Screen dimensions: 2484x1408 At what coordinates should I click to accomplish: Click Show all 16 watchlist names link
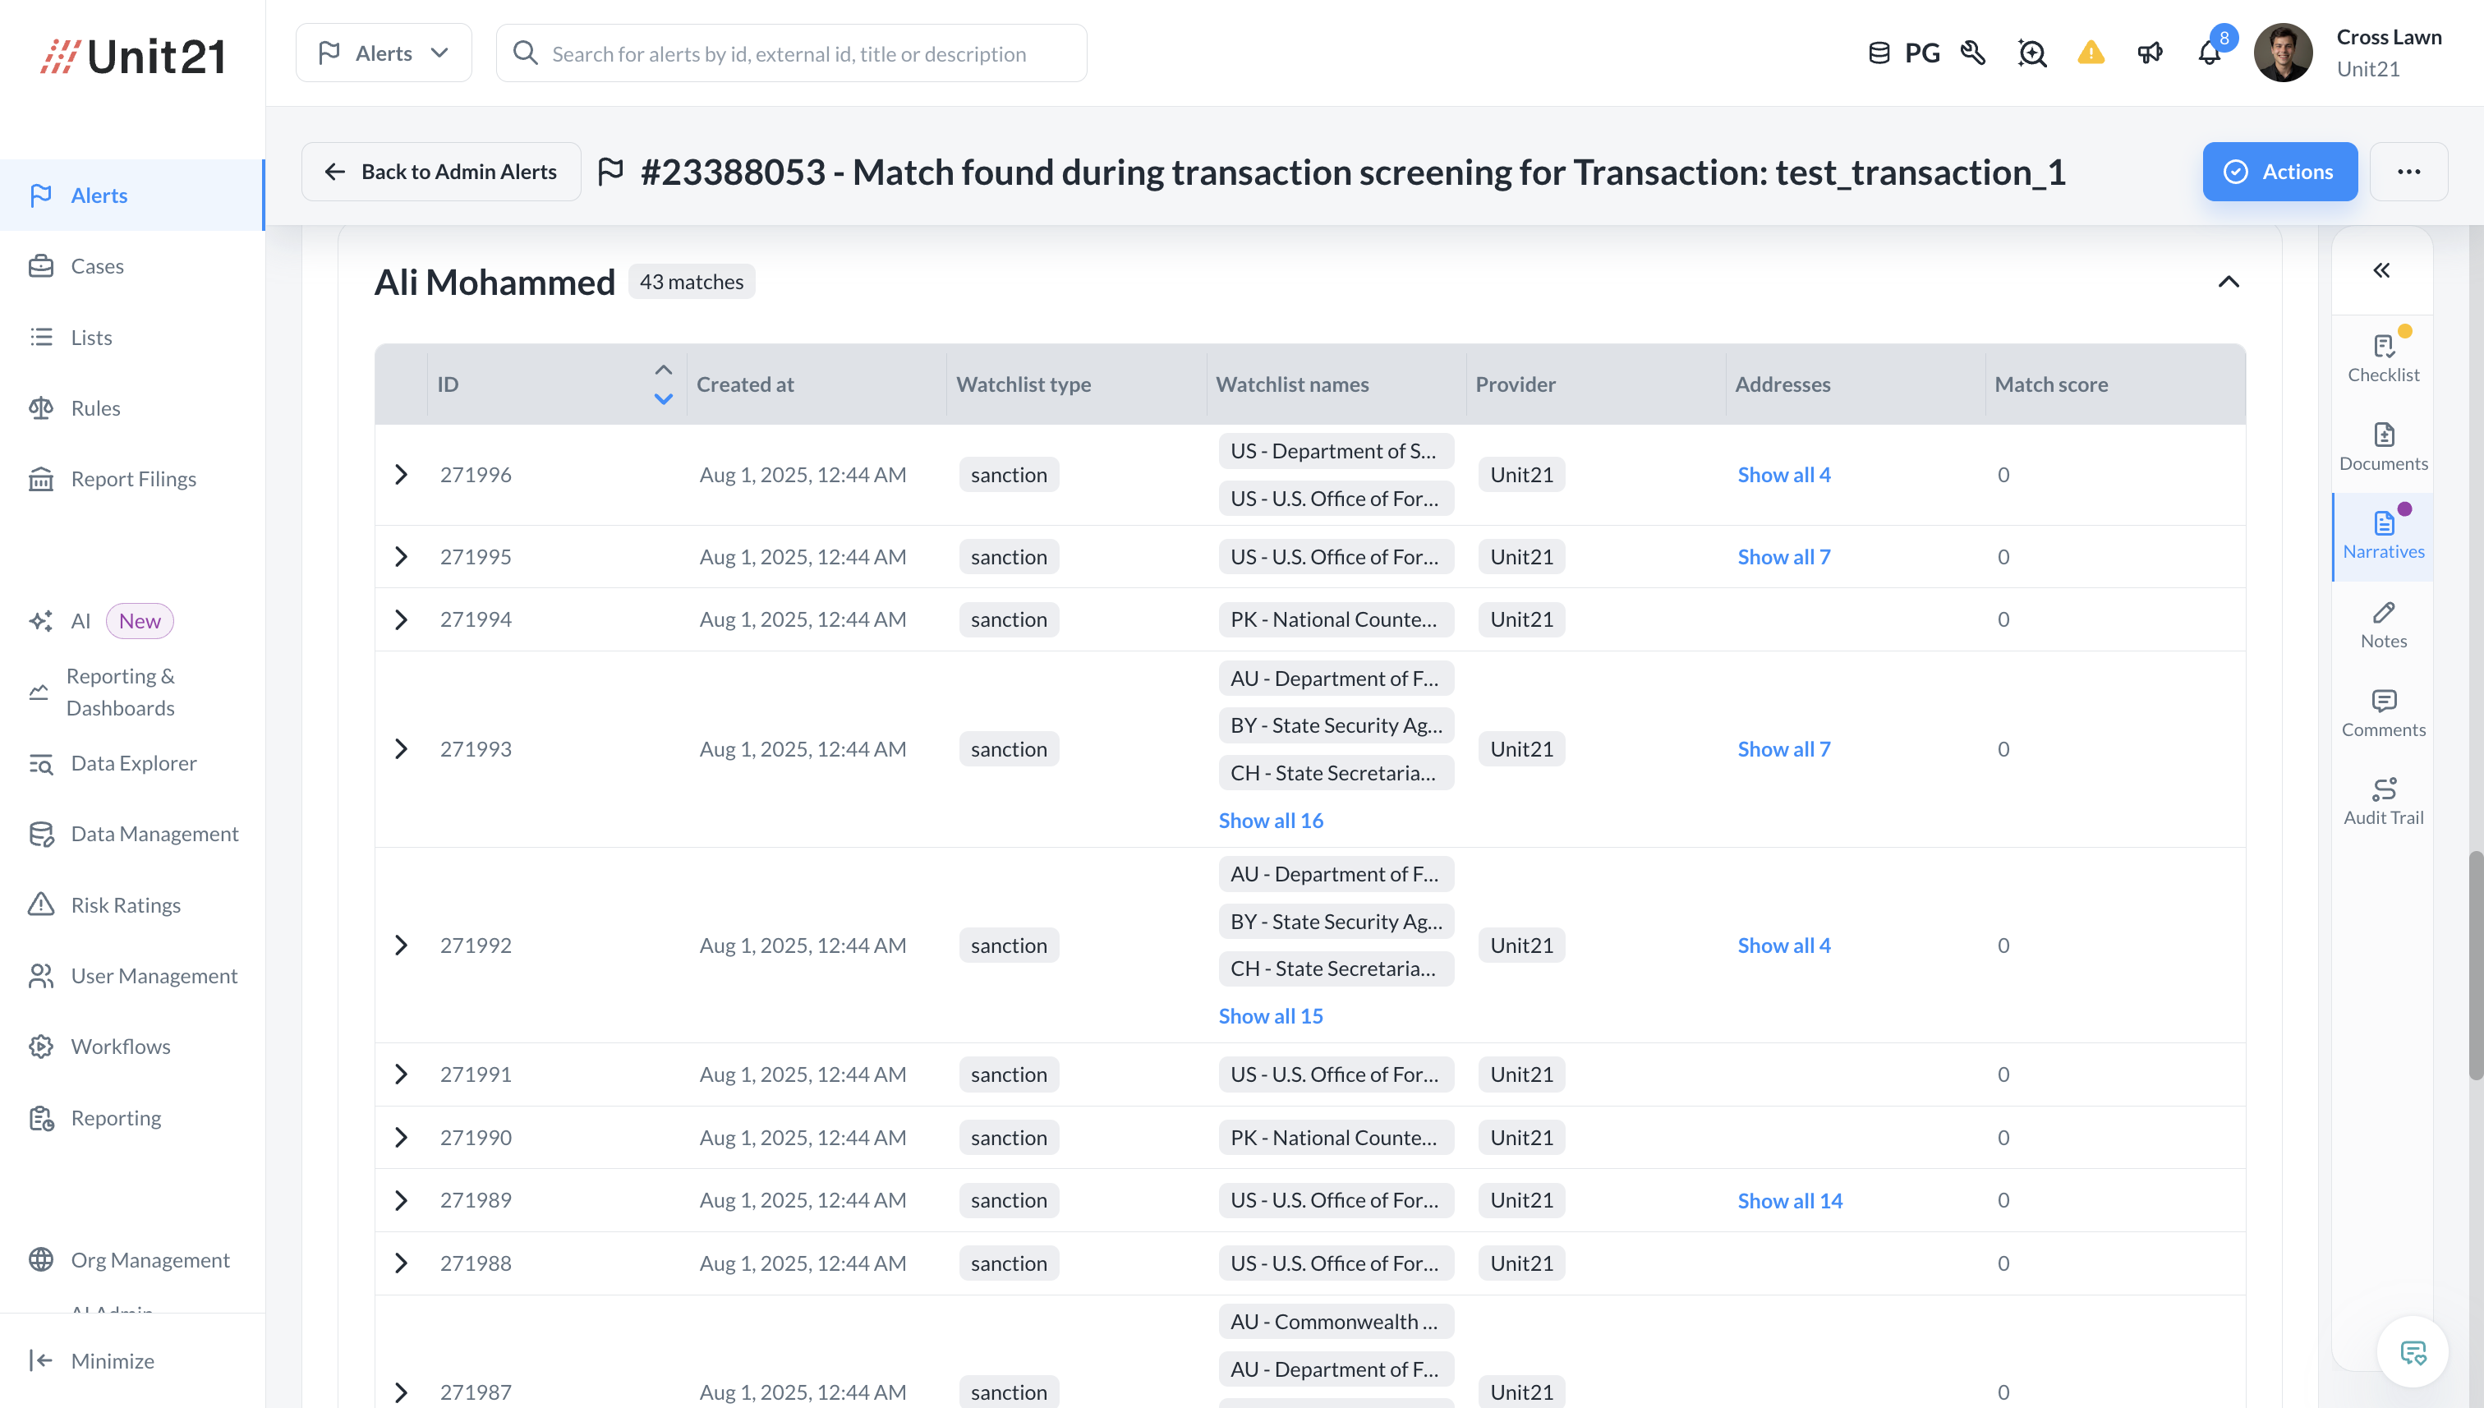pos(1270,820)
